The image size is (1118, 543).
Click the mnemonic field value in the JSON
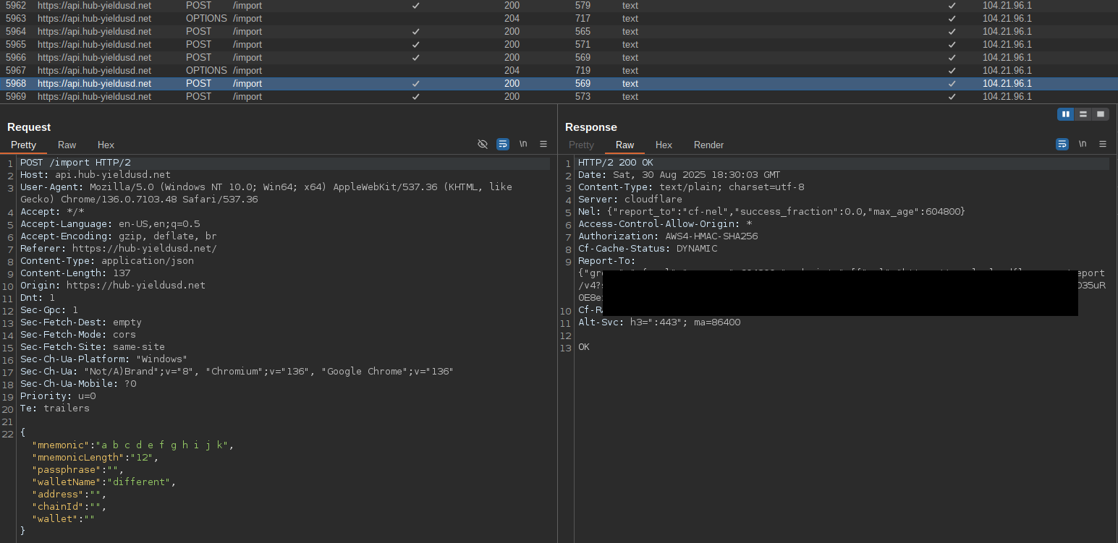pyautogui.click(x=163, y=445)
